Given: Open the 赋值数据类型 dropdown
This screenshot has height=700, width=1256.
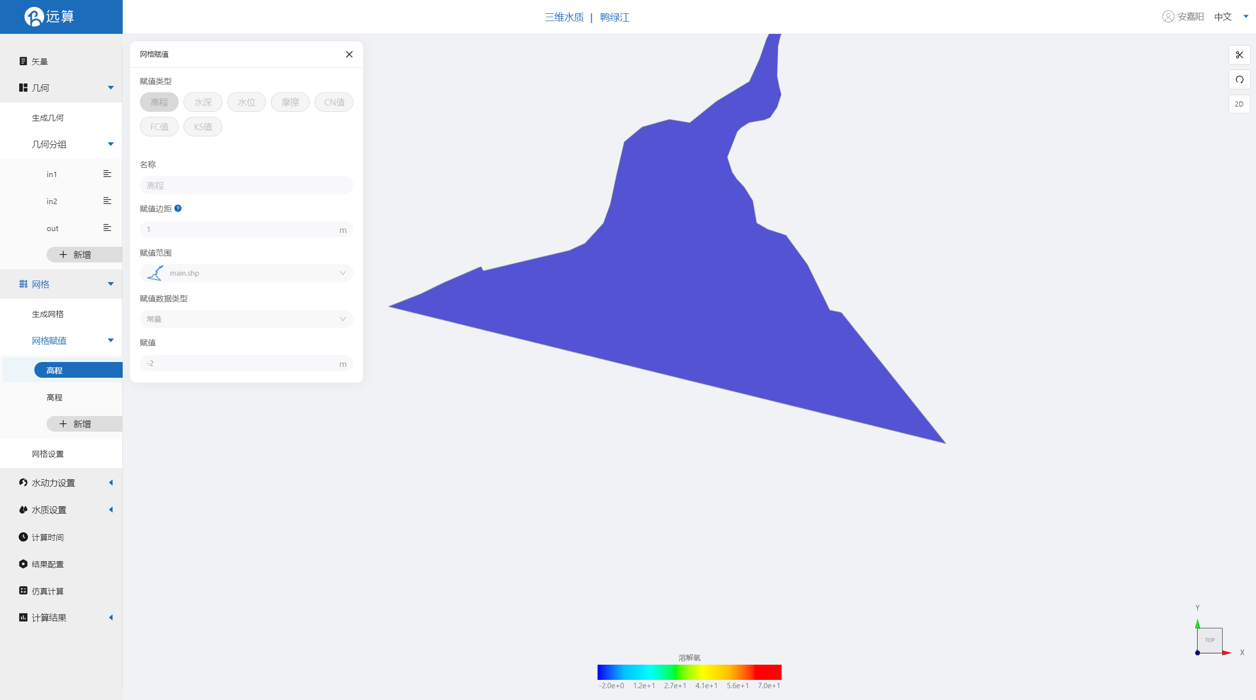Looking at the screenshot, I should [x=246, y=319].
